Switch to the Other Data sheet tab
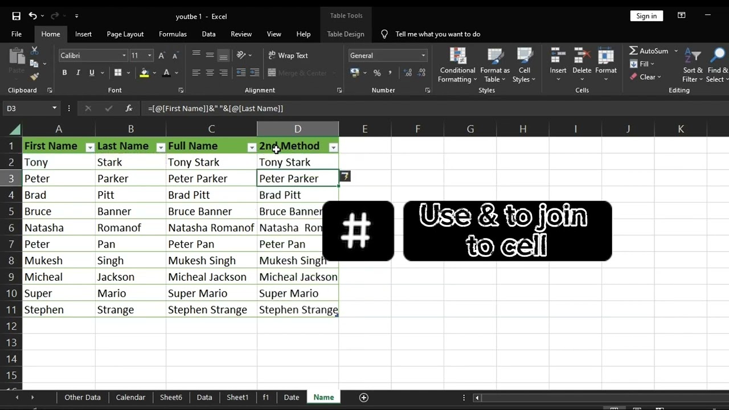The width and height of the screenshot is (729, 410). point(83,397)
